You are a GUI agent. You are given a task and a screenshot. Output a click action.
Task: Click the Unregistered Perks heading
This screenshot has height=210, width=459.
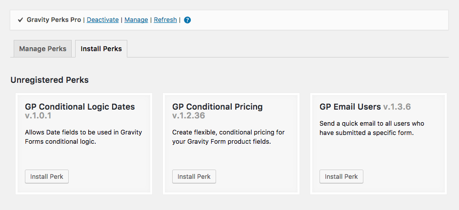[x=49, y=80]
